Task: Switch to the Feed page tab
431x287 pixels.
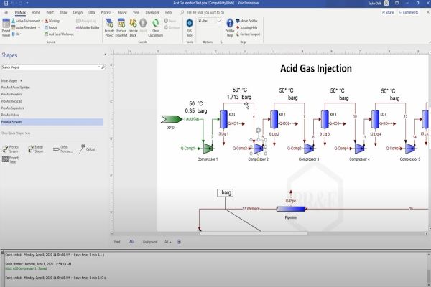Action: pos(117,242)
